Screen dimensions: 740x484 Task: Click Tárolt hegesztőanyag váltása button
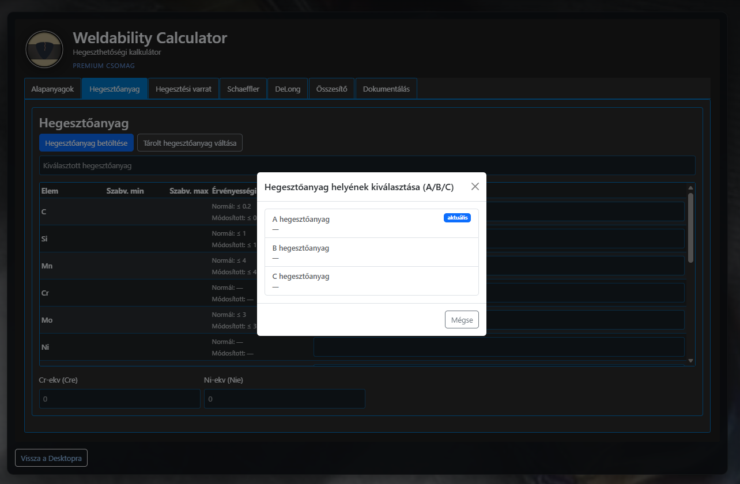190,143
